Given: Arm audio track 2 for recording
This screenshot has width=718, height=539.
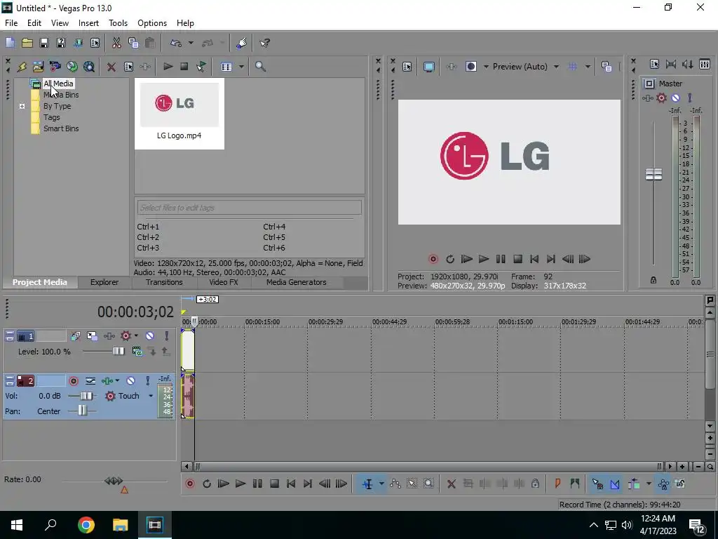Looking at the screenshot, I should [x=73, y=381].
